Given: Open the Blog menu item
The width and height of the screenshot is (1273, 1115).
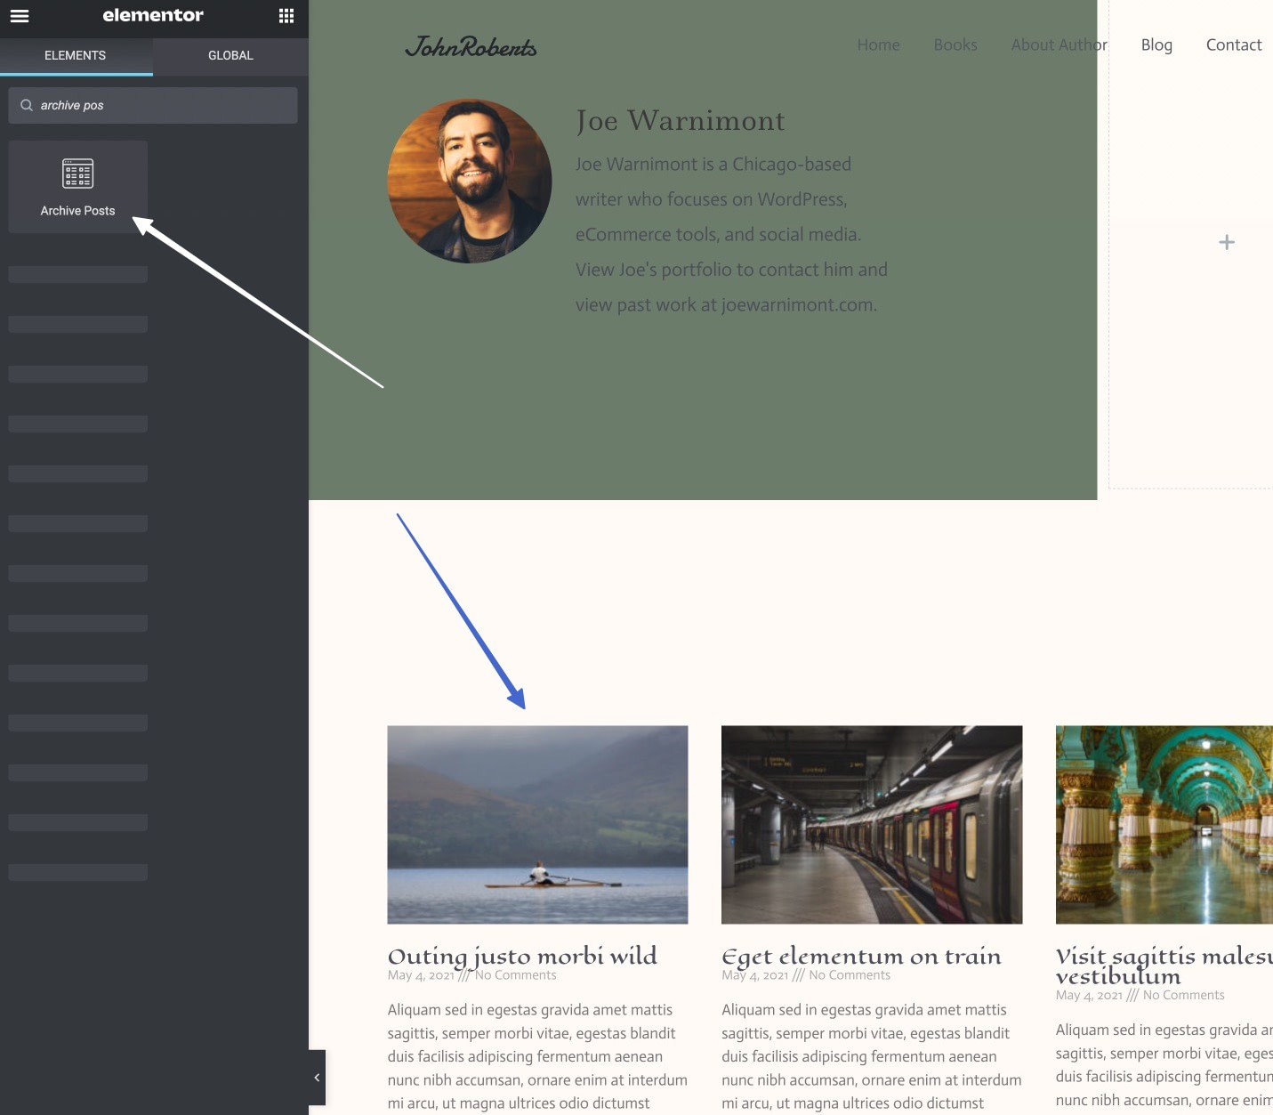Looking at the screenshot, I should [1156, 44].
